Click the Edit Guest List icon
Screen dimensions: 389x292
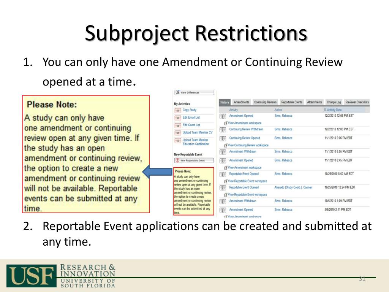(x=178, y=125)
